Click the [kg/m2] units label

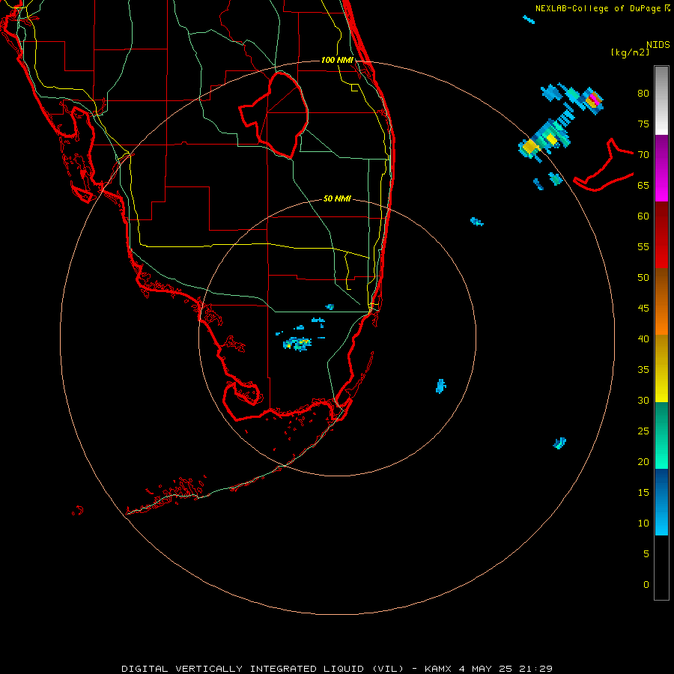click(x=630, y=52)
